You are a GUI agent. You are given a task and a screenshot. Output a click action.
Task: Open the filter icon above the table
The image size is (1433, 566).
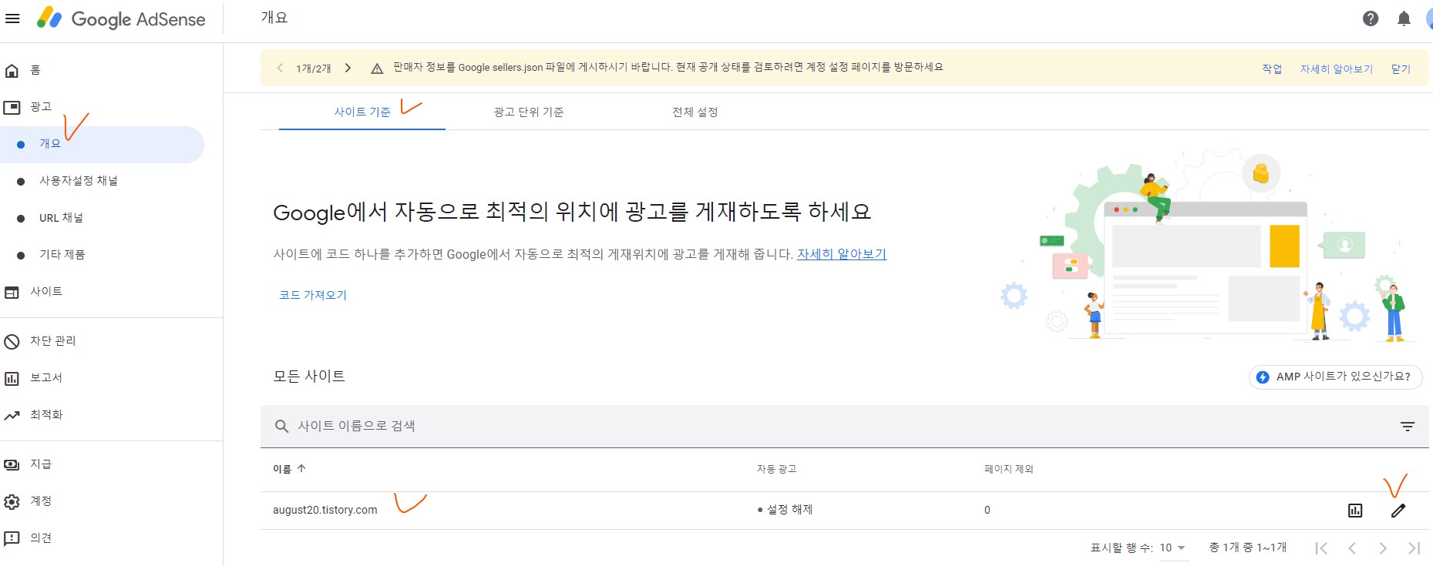tap(1408, 427)
